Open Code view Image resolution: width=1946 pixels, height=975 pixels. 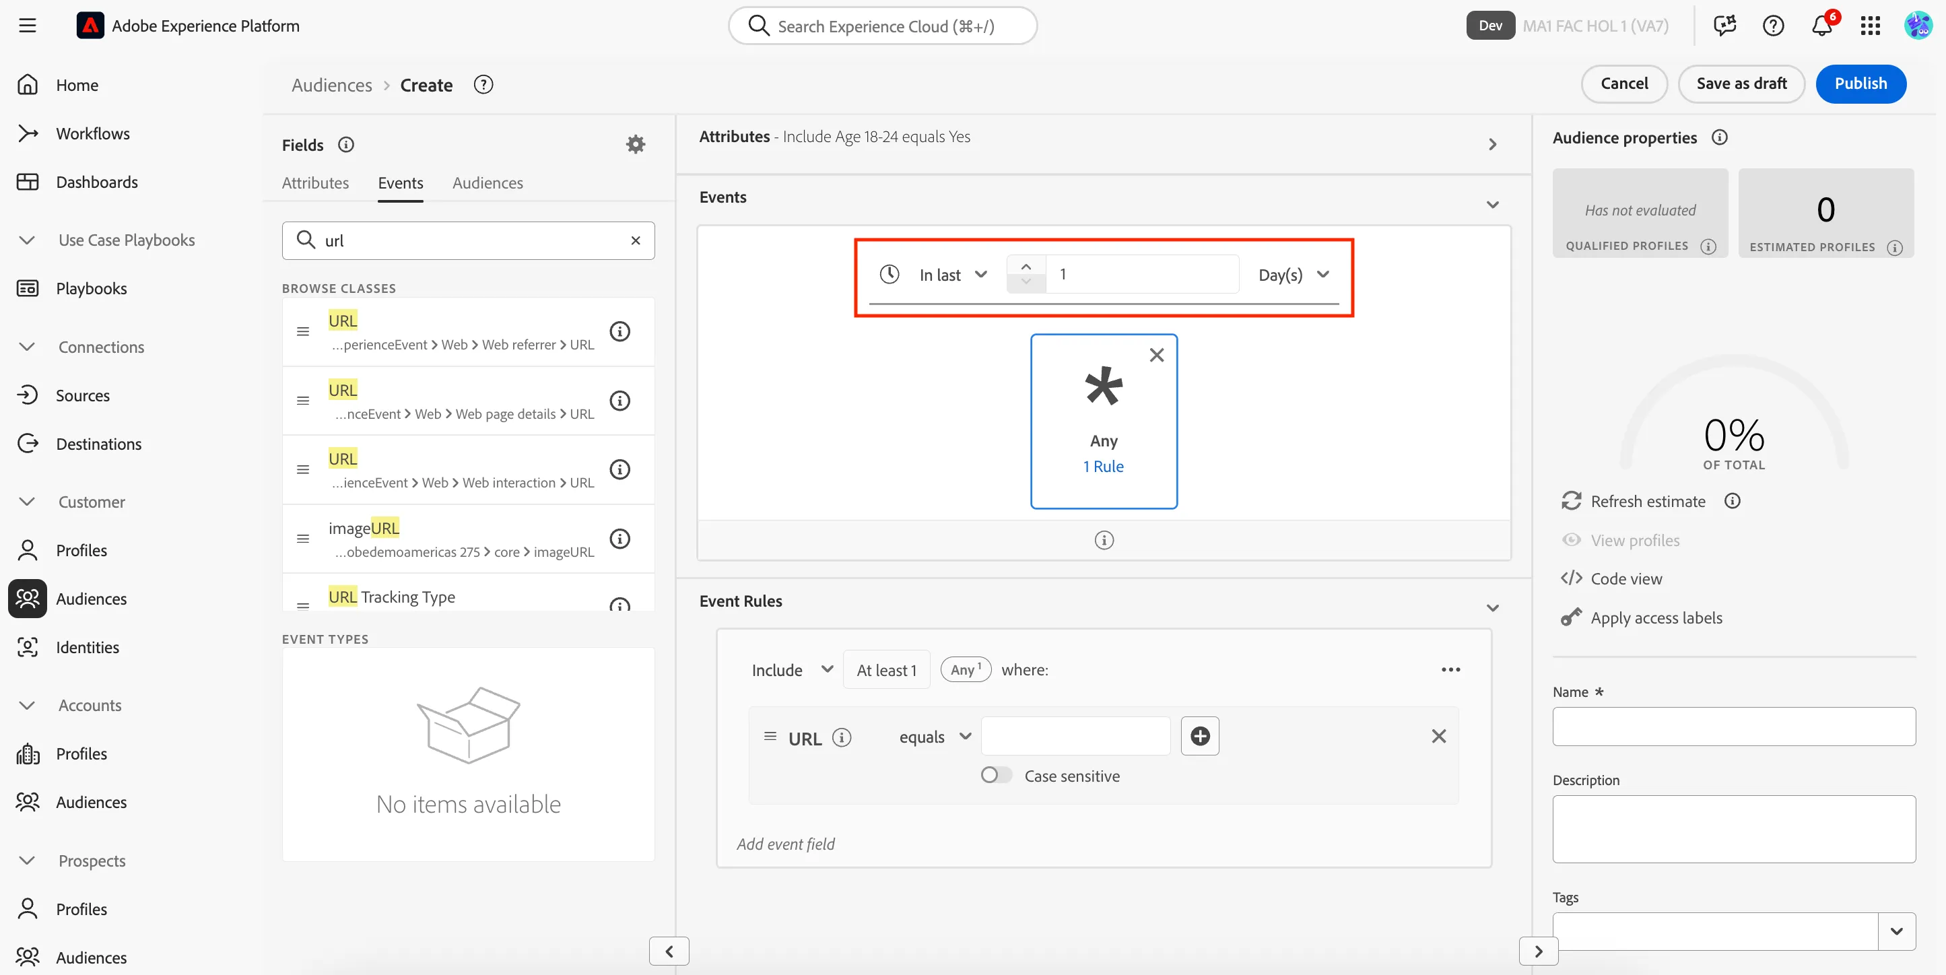1611,579
